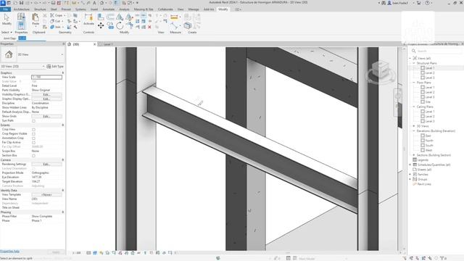
Task: Click the Cut geometry tool
Action: (x=56, y=21)
